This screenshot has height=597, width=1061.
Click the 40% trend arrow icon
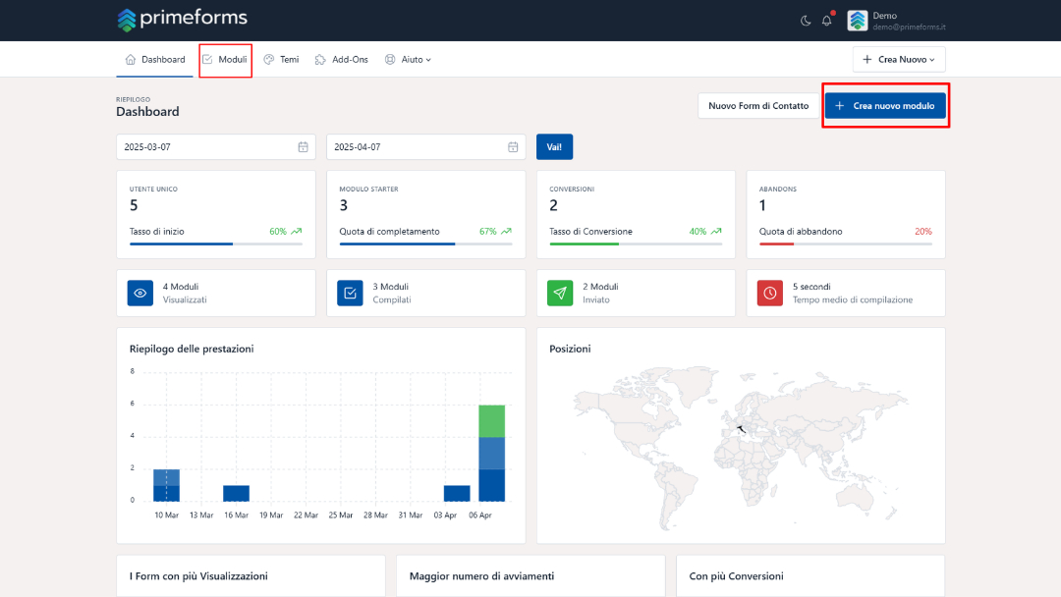716,231
